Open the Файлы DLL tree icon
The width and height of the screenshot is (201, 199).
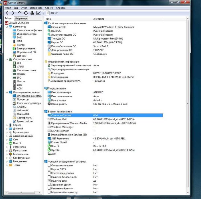point(14,114)
